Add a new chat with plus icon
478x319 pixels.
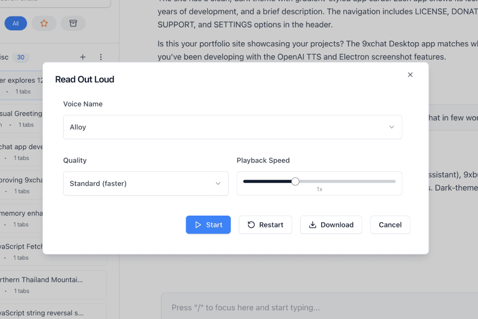tap(83, 57)
